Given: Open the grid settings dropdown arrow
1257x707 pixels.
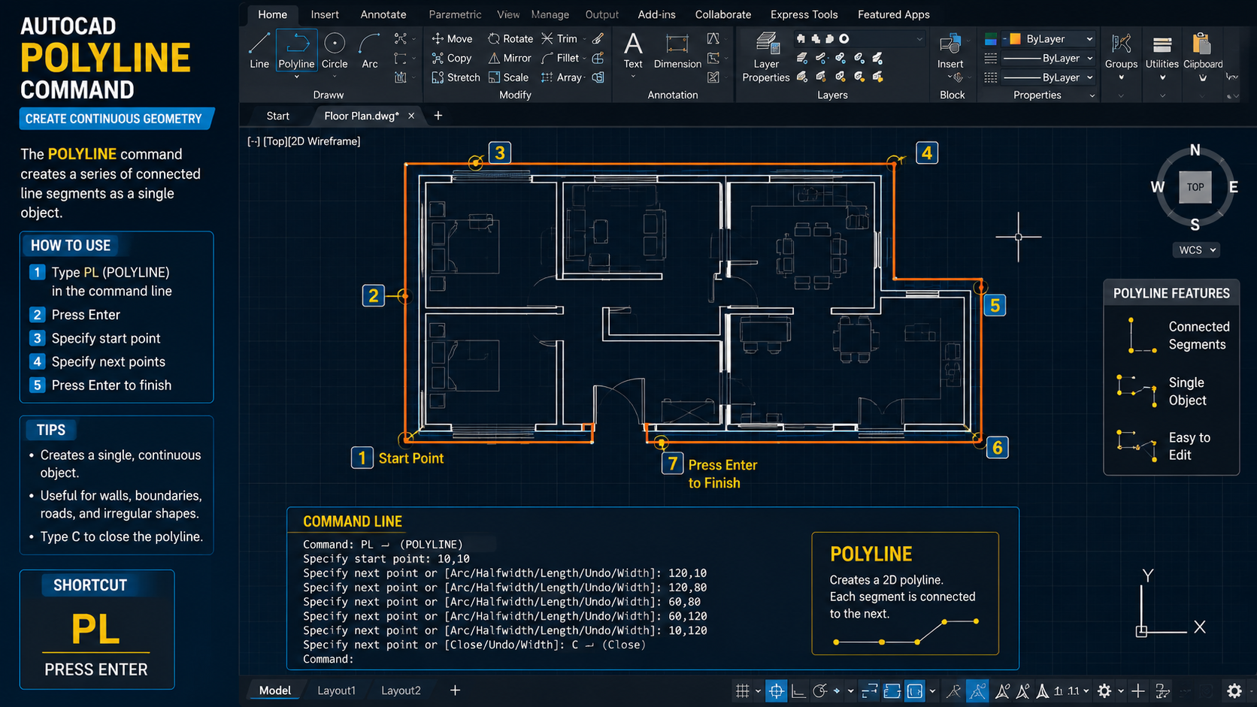Looking at the screenshot, I should pos(758,691).
